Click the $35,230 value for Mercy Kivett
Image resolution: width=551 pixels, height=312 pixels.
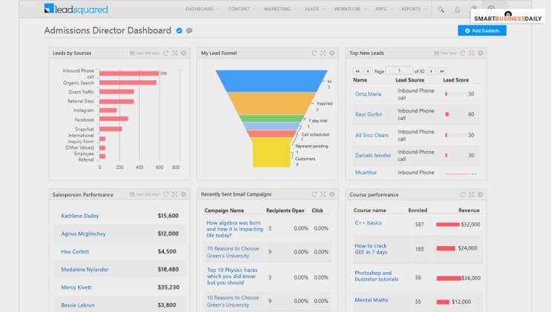tap(168, 288)
